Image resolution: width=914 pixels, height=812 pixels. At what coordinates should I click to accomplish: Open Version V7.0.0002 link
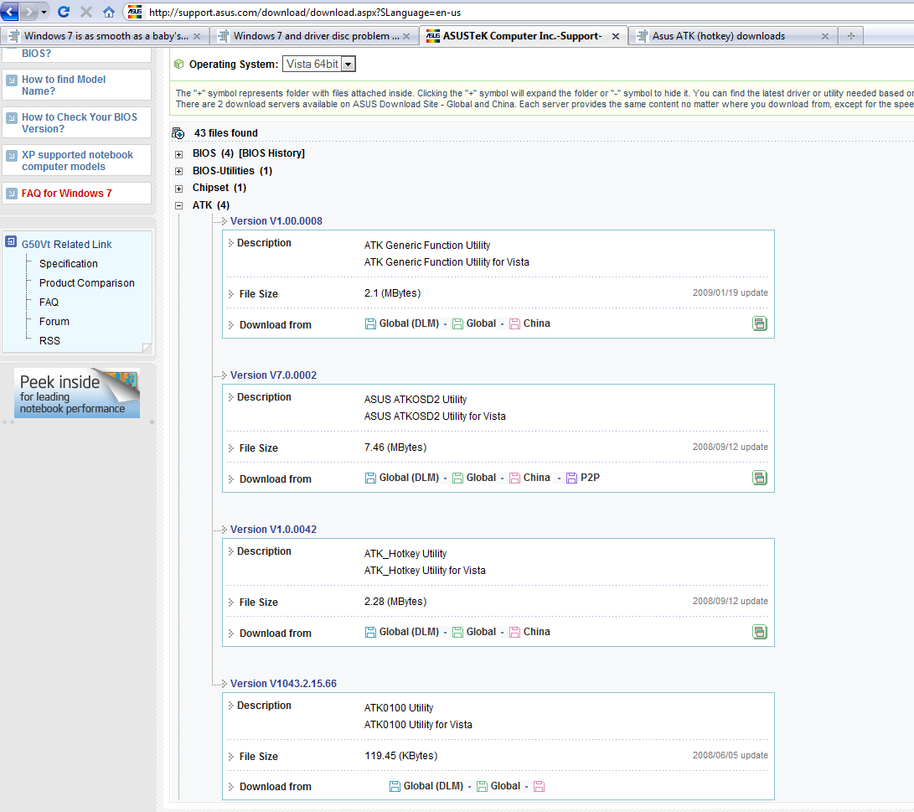pos(273,375)
